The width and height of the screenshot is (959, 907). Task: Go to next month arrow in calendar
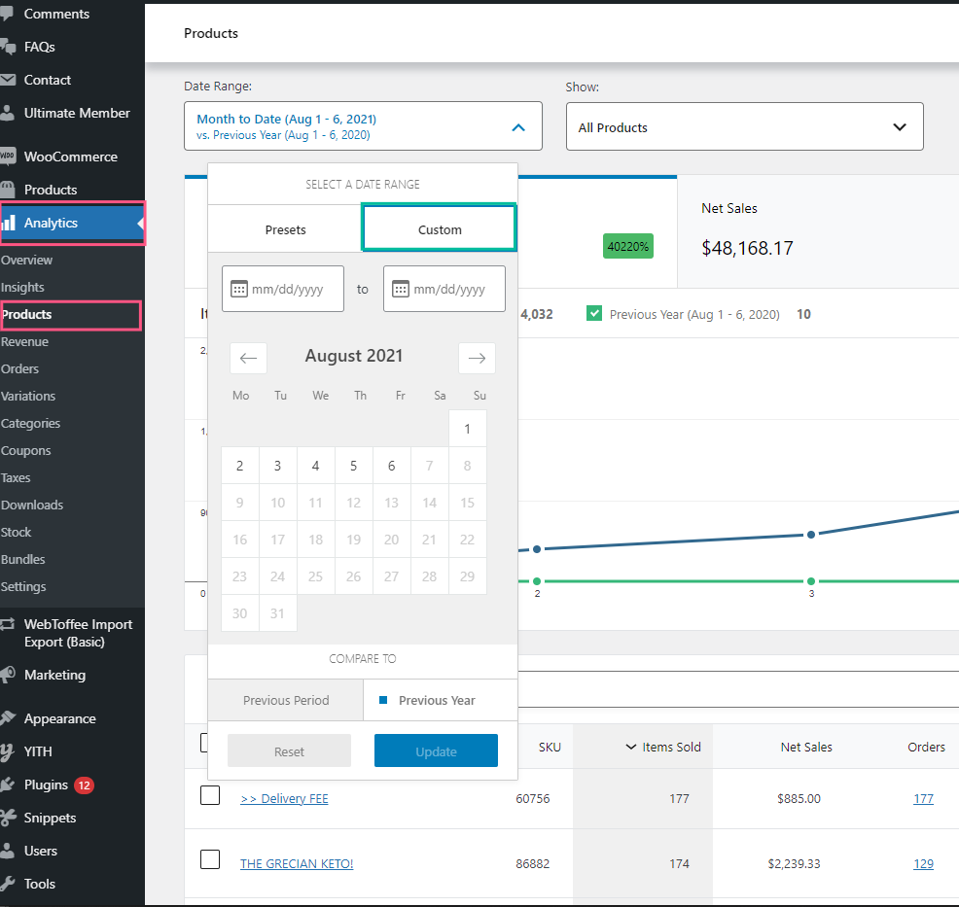477,358
